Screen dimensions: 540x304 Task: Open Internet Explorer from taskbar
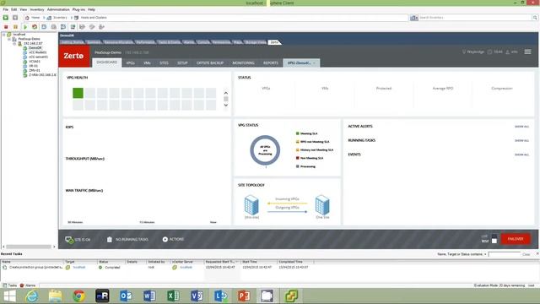32,296
